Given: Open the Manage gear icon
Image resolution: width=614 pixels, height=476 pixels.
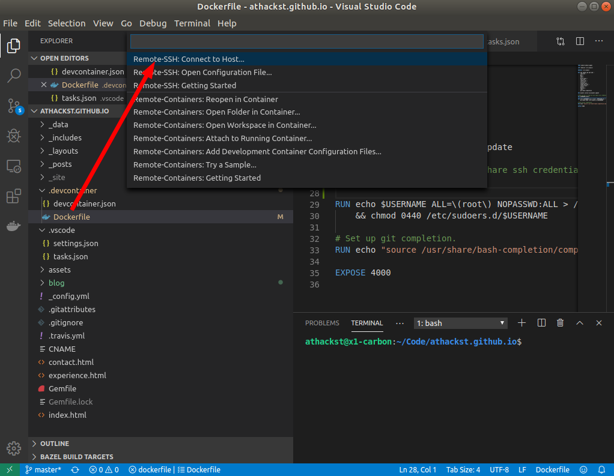Looking at the screenshot, I should (x=14, y=448).
